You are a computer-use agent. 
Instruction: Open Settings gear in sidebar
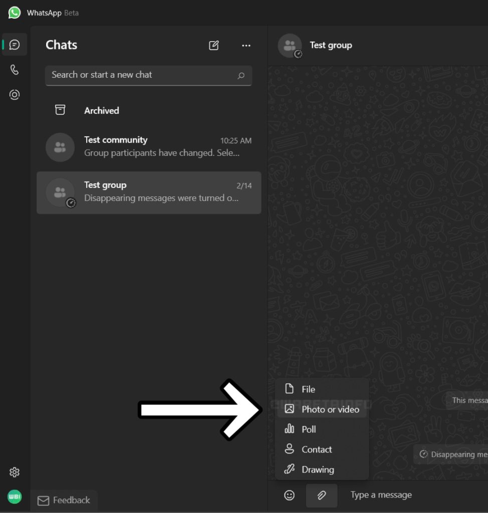[15, 472]
